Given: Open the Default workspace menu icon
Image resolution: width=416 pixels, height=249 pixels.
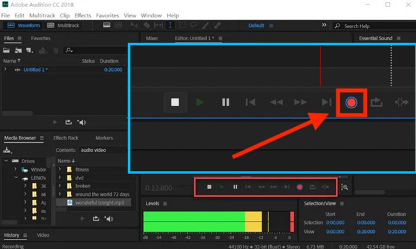Looking at the screenshot, I should (271, 26).
